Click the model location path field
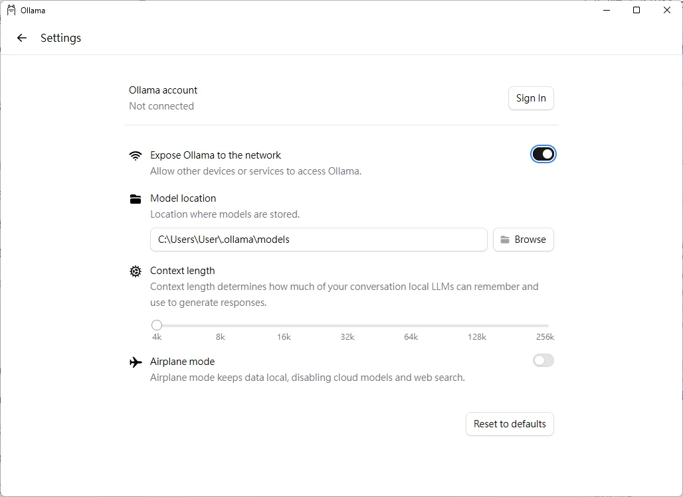The height and width of the screenshot is (497, 683). 319,240
